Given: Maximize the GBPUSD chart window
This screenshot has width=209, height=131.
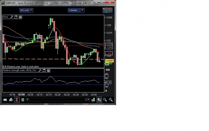Looking at the screenshot, I should [102, 2].
